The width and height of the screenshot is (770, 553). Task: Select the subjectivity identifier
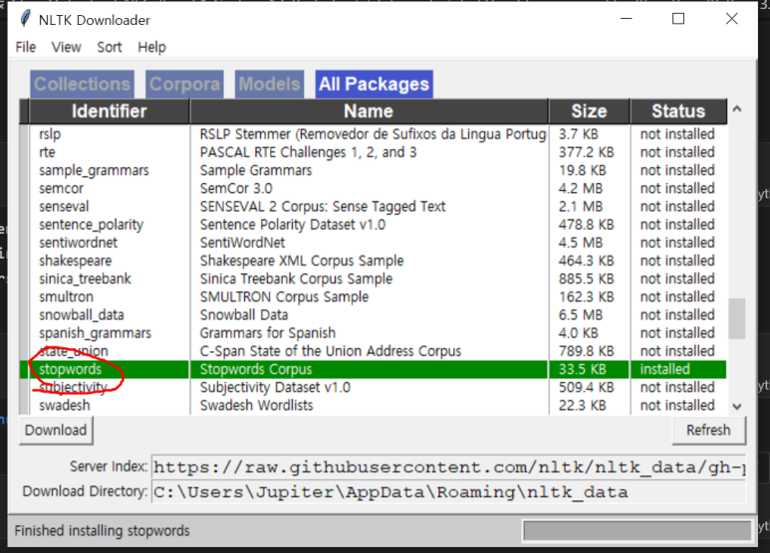coord(73,387)
